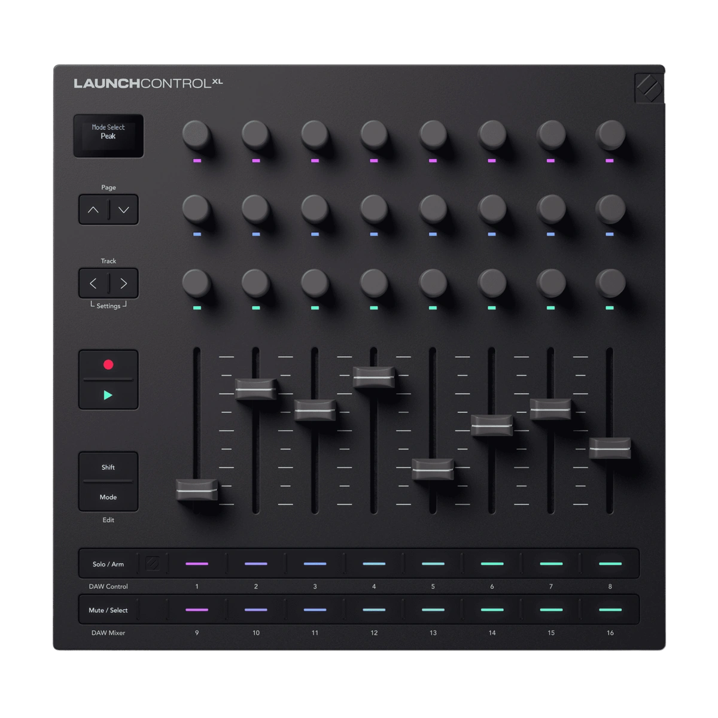This screenshot has width=718, height=718.
Task: Touch the purple-lit top-row knob in column 1
Action: point(196,134)
